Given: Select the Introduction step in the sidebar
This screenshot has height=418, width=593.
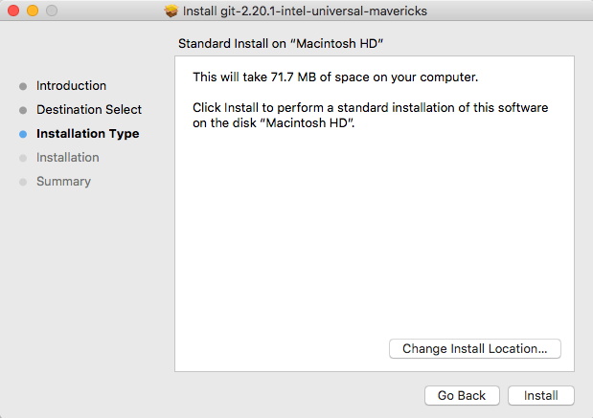Looking at the screenshot, I should (71, 86).
